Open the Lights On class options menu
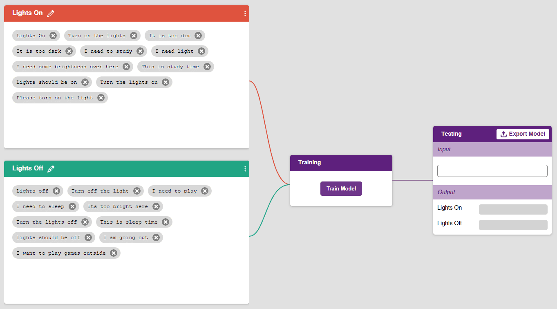The height and width of the screenshot is (309, 557). pos(245,13)
